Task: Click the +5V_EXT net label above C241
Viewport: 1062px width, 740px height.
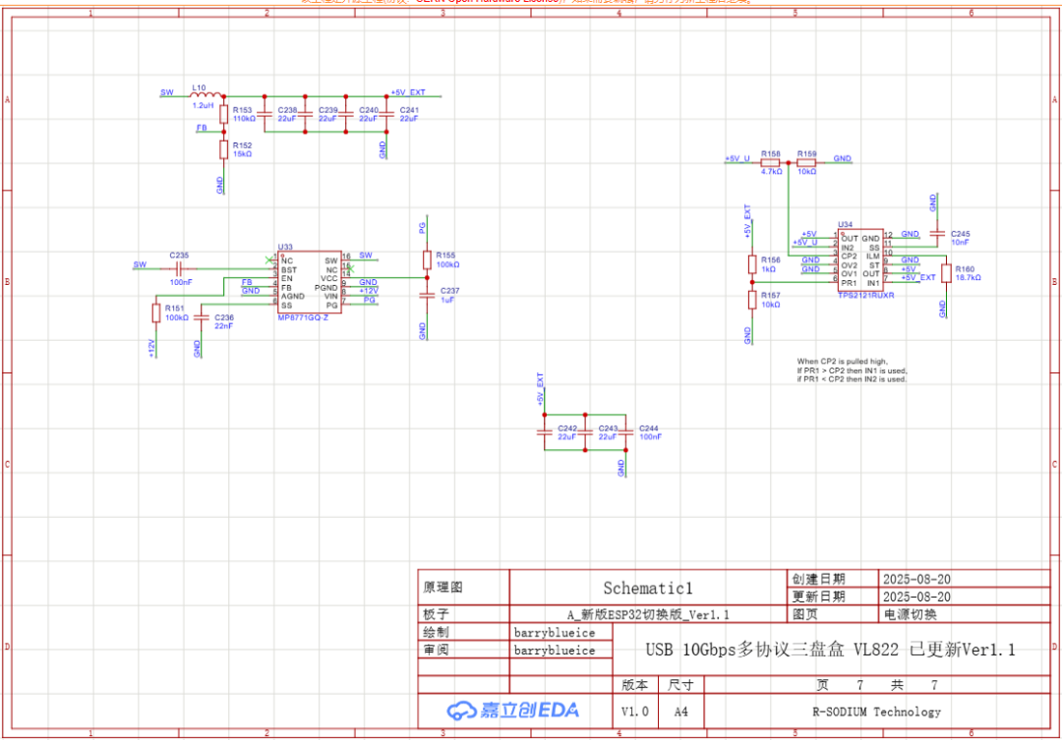Action: 408,92
